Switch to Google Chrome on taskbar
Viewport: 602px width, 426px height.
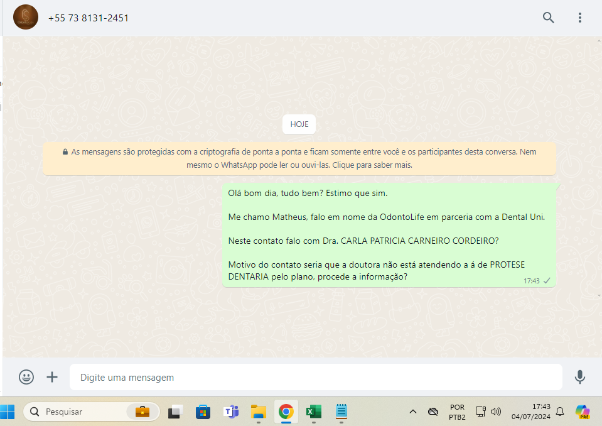pyautogui.click(x=286, y=412)
